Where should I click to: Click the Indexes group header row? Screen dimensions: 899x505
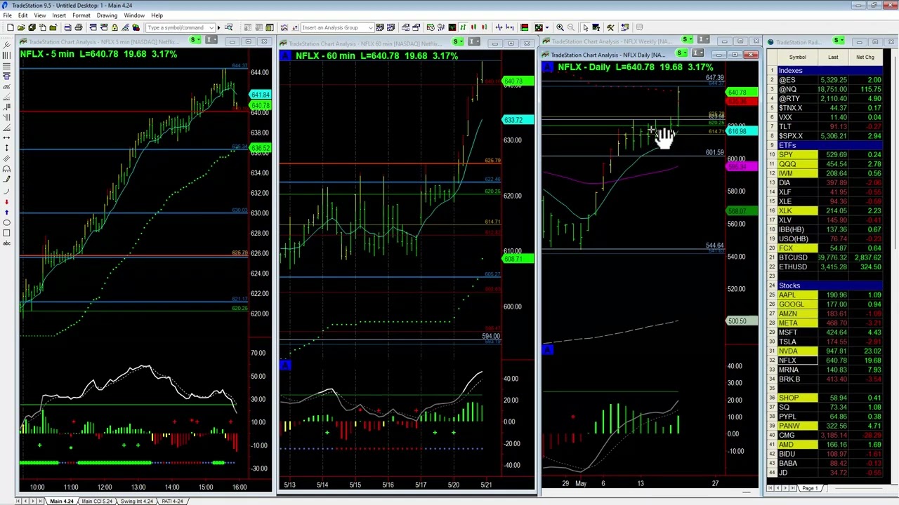coord(826,71)
